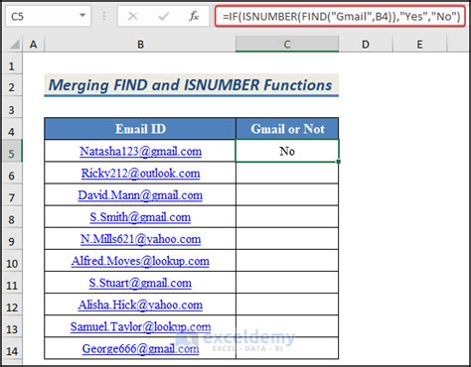This screenshot has height=367, width=471.
Task: Open the Natasha123@gmail.com link
Action: pos(140,152)
